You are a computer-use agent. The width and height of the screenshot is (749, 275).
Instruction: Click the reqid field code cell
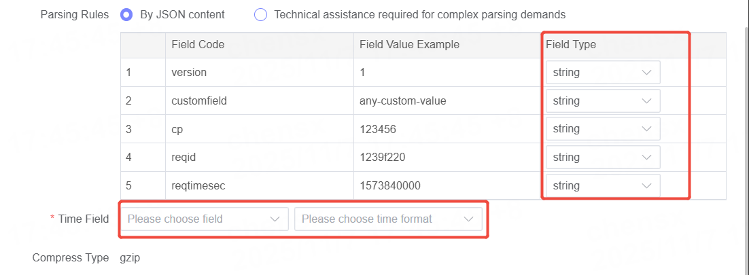click(185, 158)
